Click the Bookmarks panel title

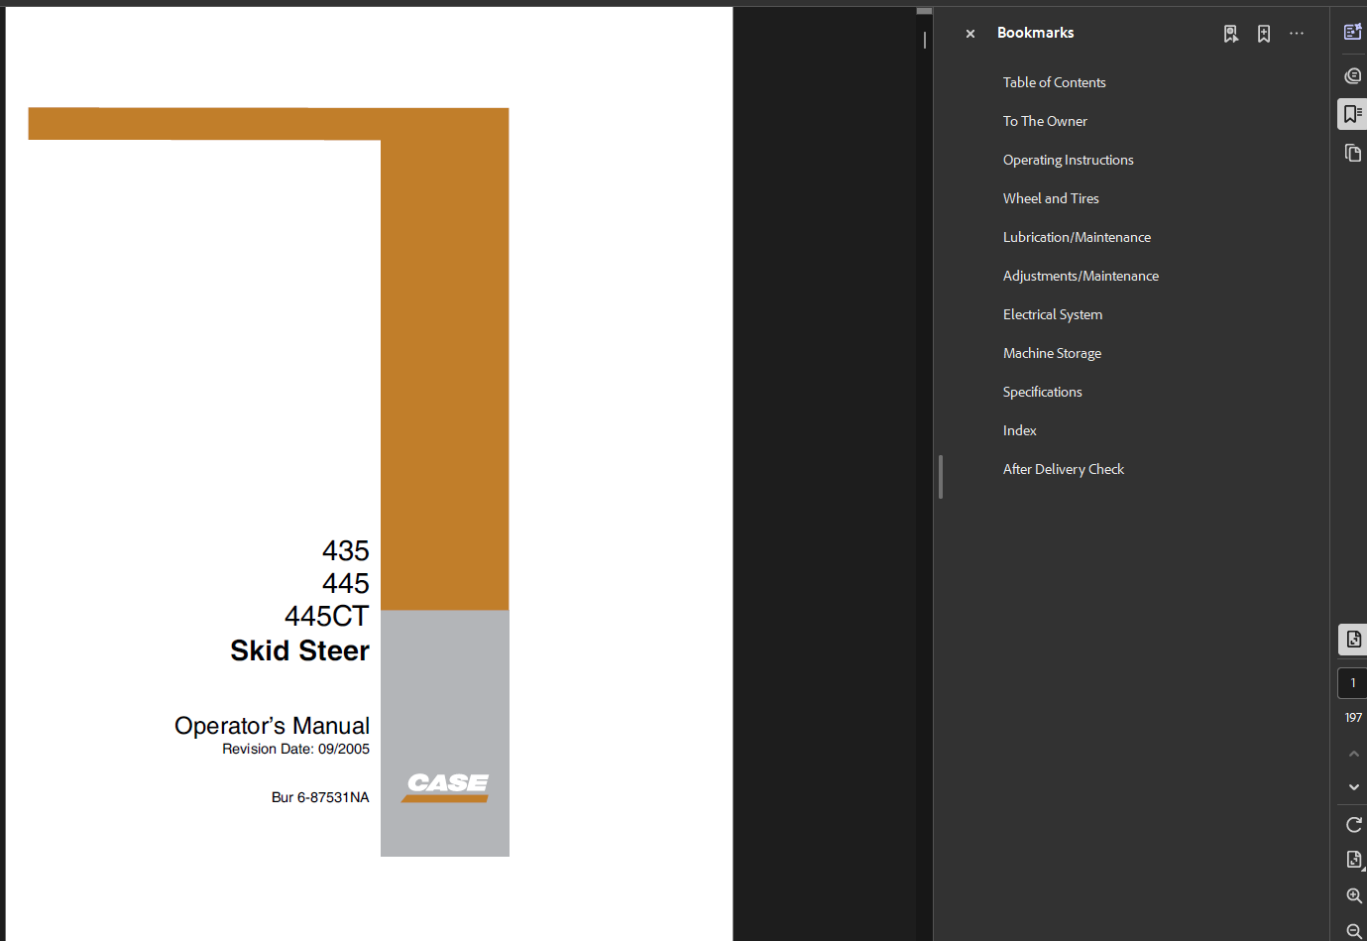(x=1035, y=33)
